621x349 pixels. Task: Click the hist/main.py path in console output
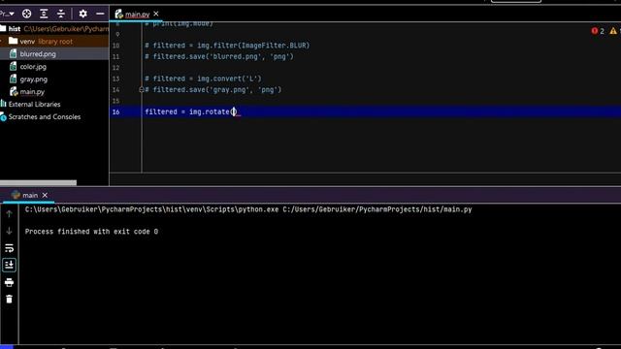(x=377, y=209)
